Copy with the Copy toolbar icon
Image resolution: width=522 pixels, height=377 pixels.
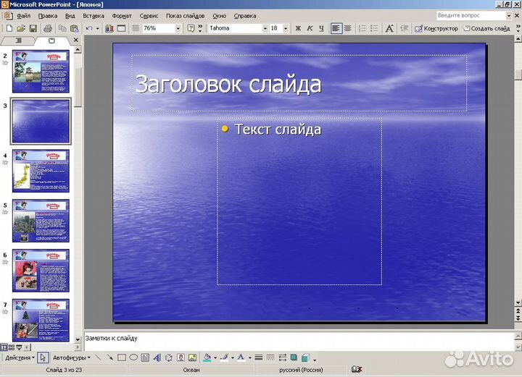[62, 28]
